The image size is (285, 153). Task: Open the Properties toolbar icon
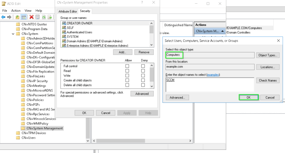pyautogui.click(x=38, y=17)
